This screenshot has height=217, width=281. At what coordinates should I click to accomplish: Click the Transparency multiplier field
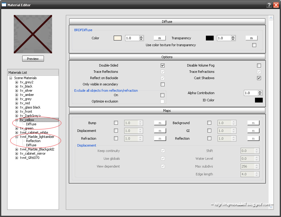pyautogui.click(x=224, y=38)
